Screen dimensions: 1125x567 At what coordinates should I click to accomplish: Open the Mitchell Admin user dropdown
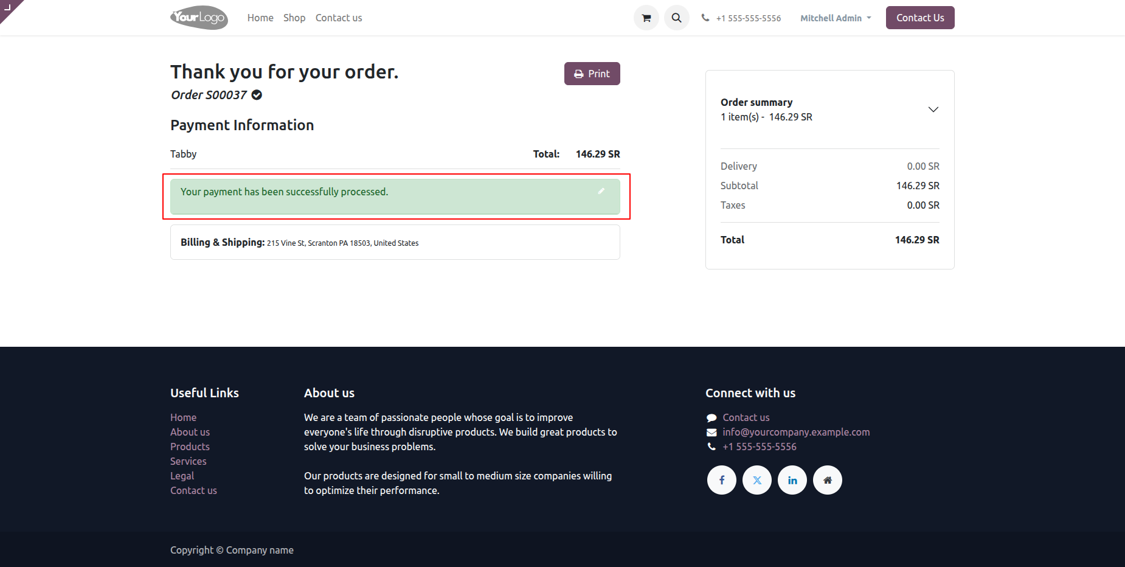[x=836, y=18]
